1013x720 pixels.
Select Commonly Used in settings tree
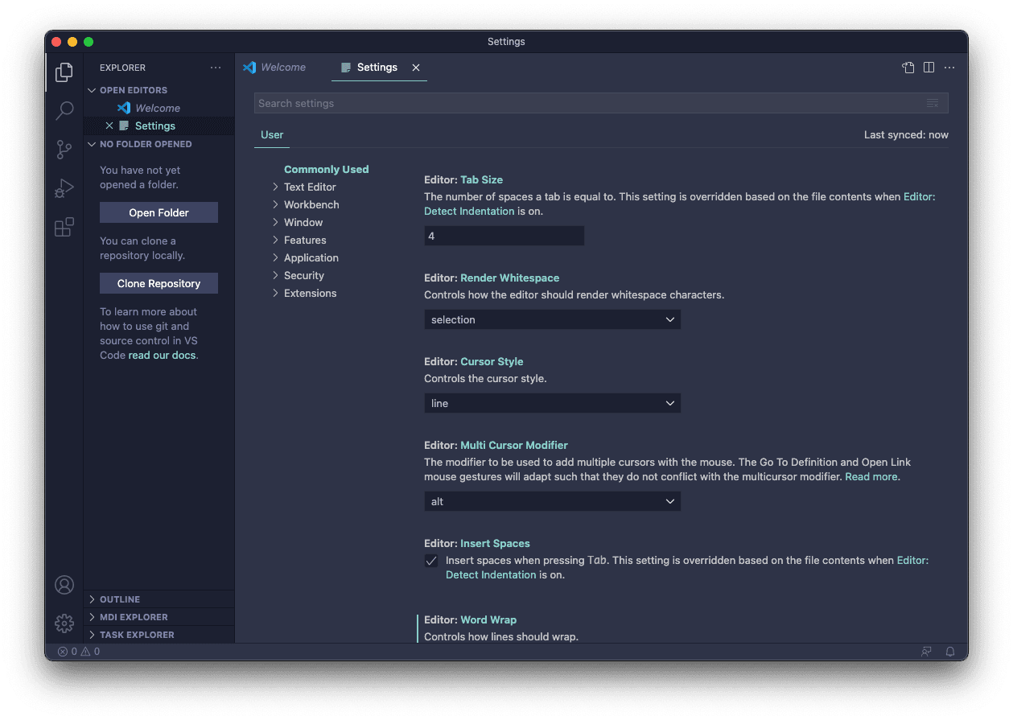(327, 169)
